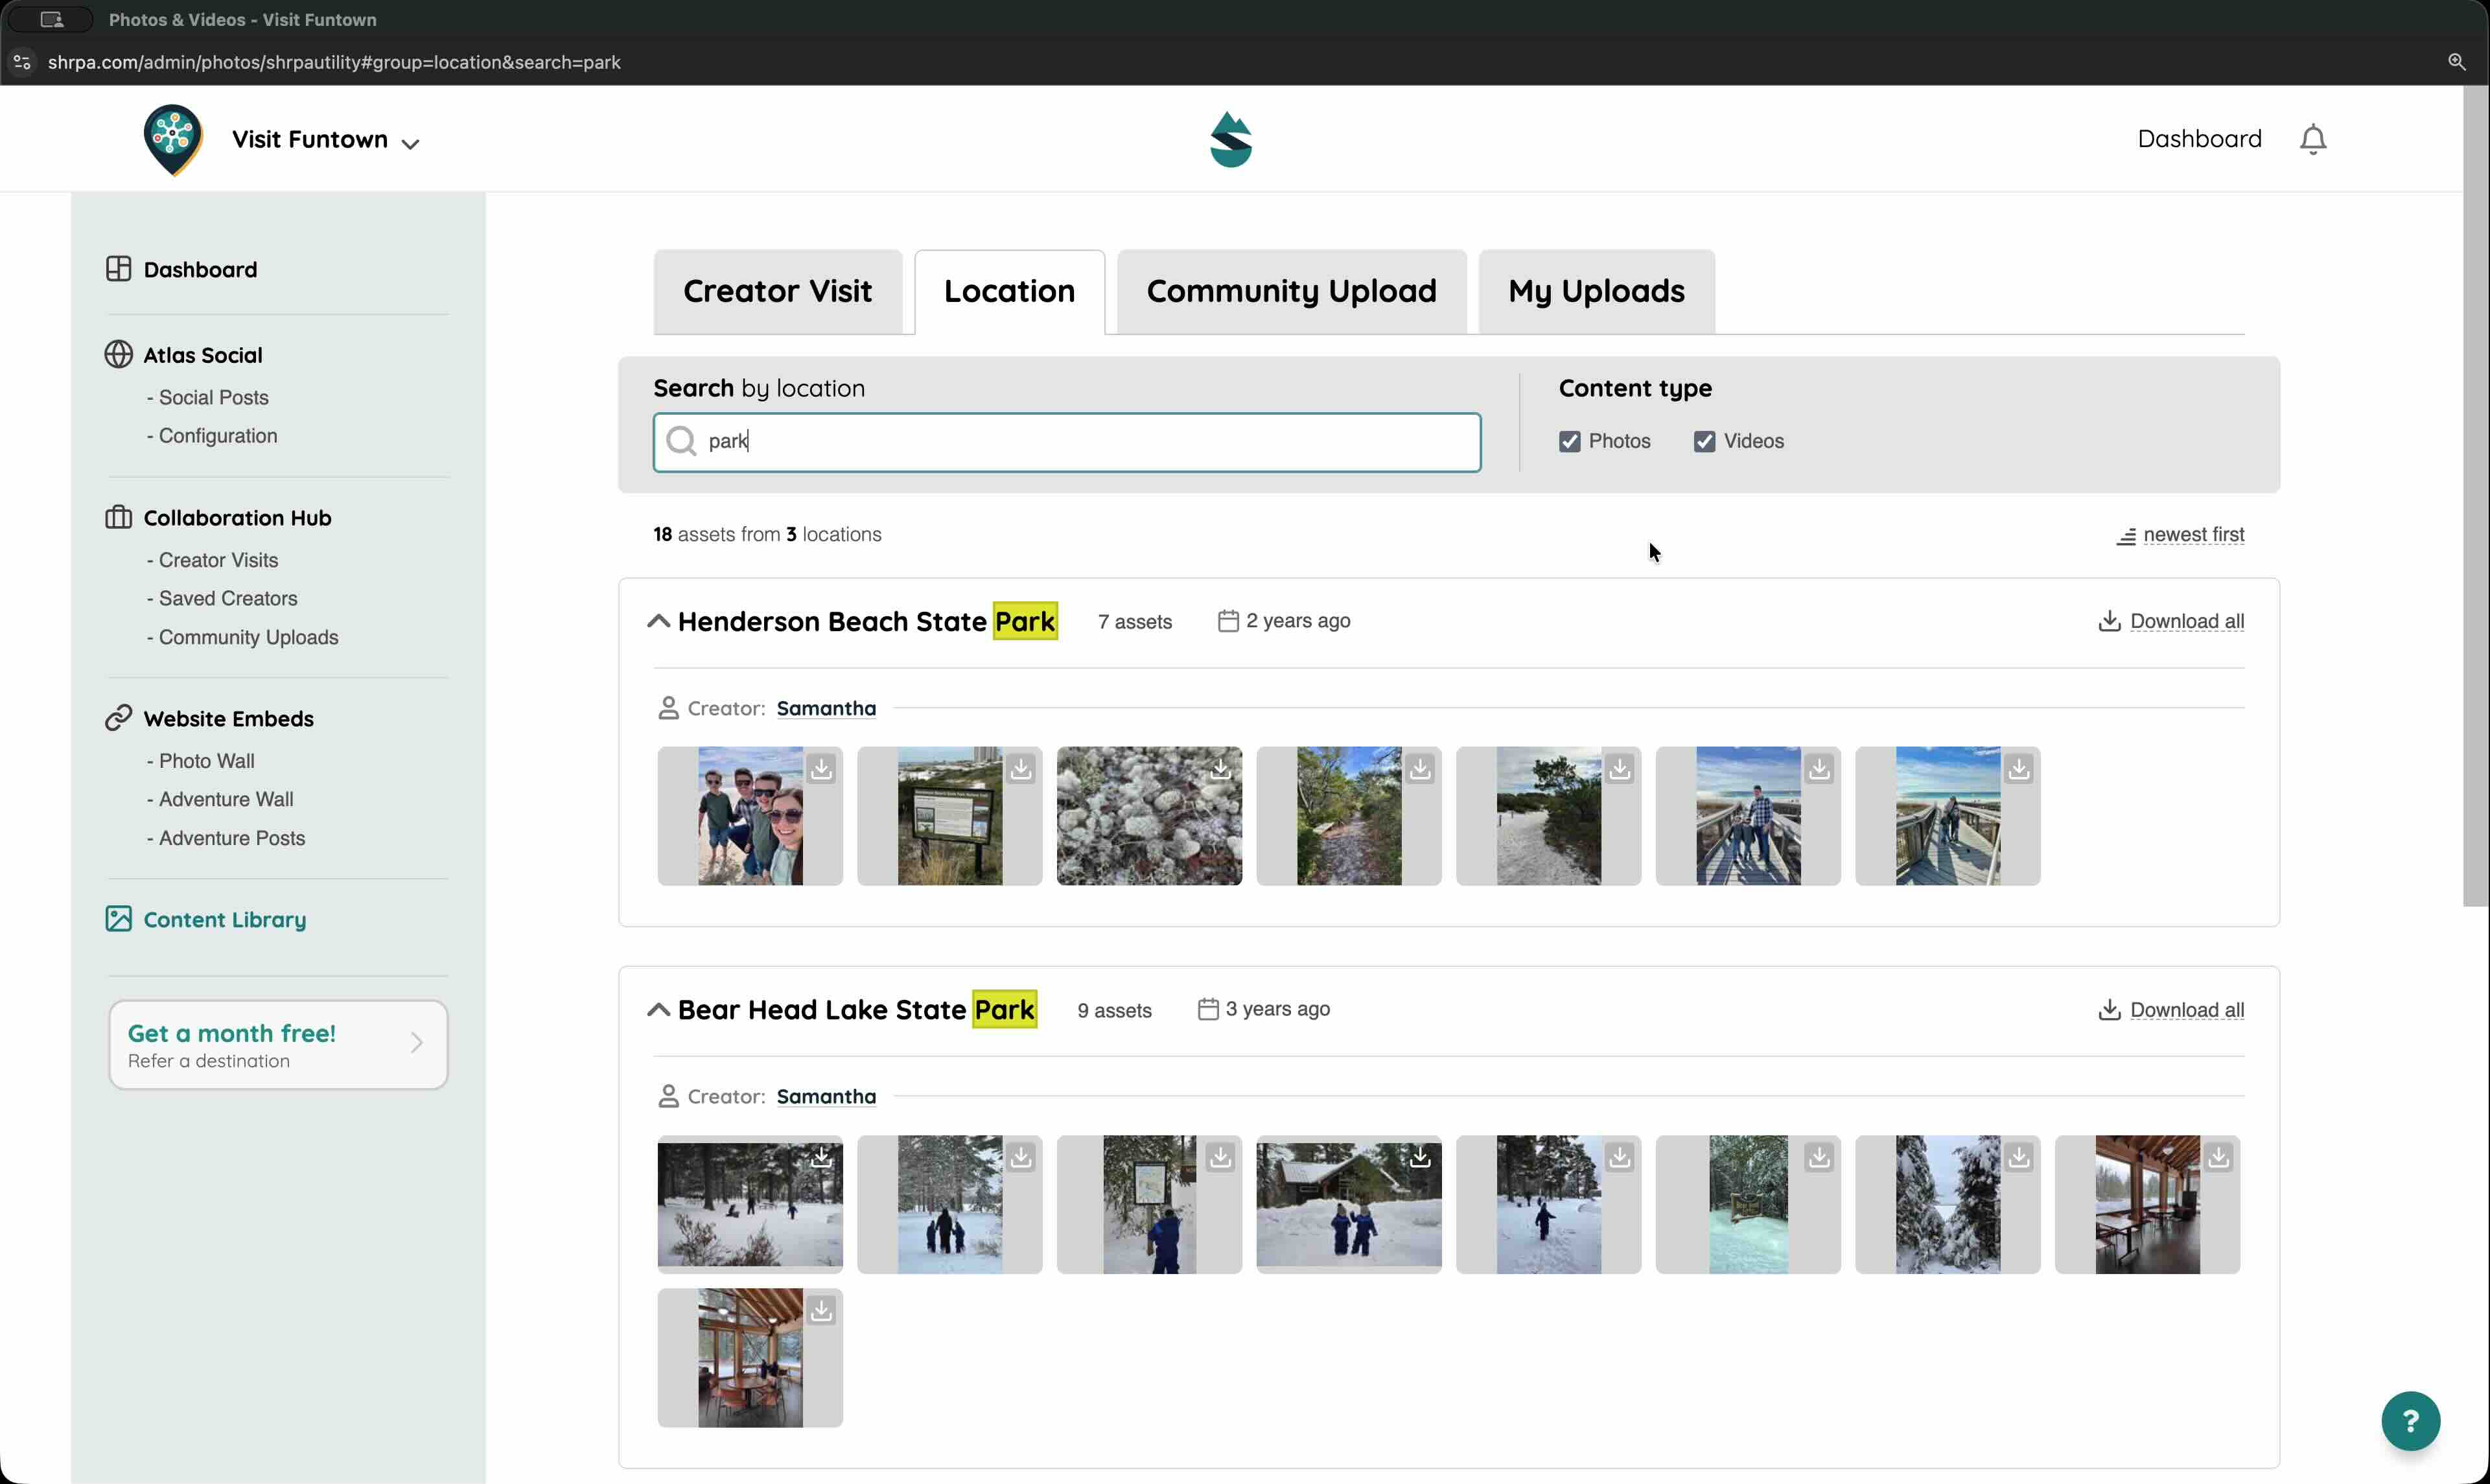The image size is (2490, 1484).
Task: Collapse the Bear Head Lake State Park section
Action: 658,1010
